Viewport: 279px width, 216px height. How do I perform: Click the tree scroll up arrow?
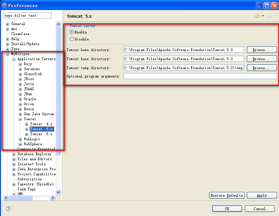click(x=58, y=24)
